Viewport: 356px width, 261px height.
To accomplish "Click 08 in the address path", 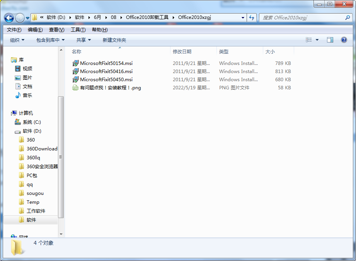I will pos(114,17).
